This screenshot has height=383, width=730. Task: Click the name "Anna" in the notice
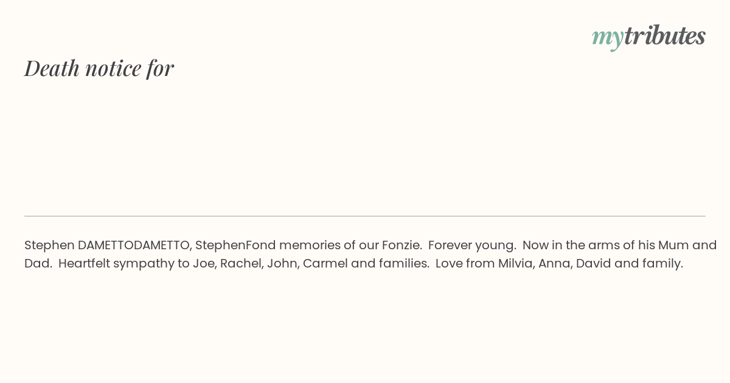pyautogui.click(x=553, y=264)
